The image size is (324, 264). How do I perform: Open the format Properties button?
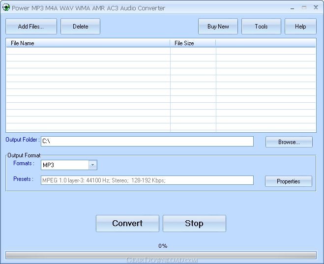[289, 181]
